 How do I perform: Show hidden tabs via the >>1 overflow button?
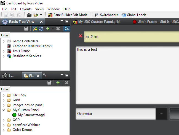click(x=44, y=75)
